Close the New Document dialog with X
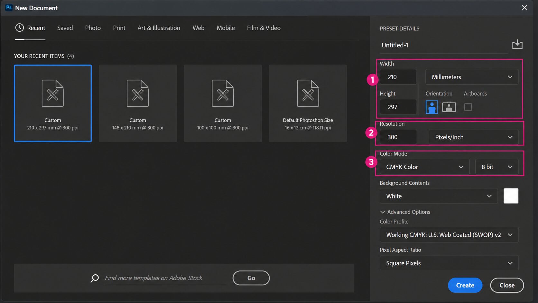Image resolution: width=538 pixels, height=303 pixels. click(x=524, y=8)
